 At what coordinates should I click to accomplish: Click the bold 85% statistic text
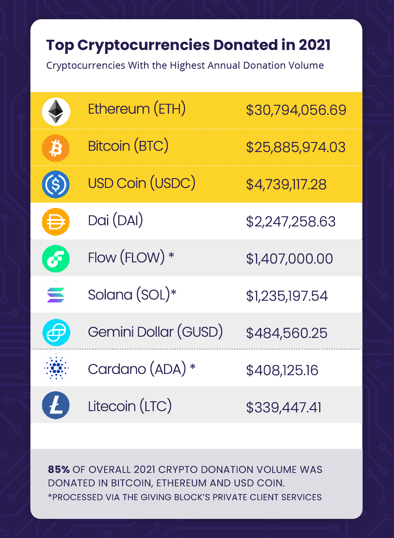pos(59,470)
